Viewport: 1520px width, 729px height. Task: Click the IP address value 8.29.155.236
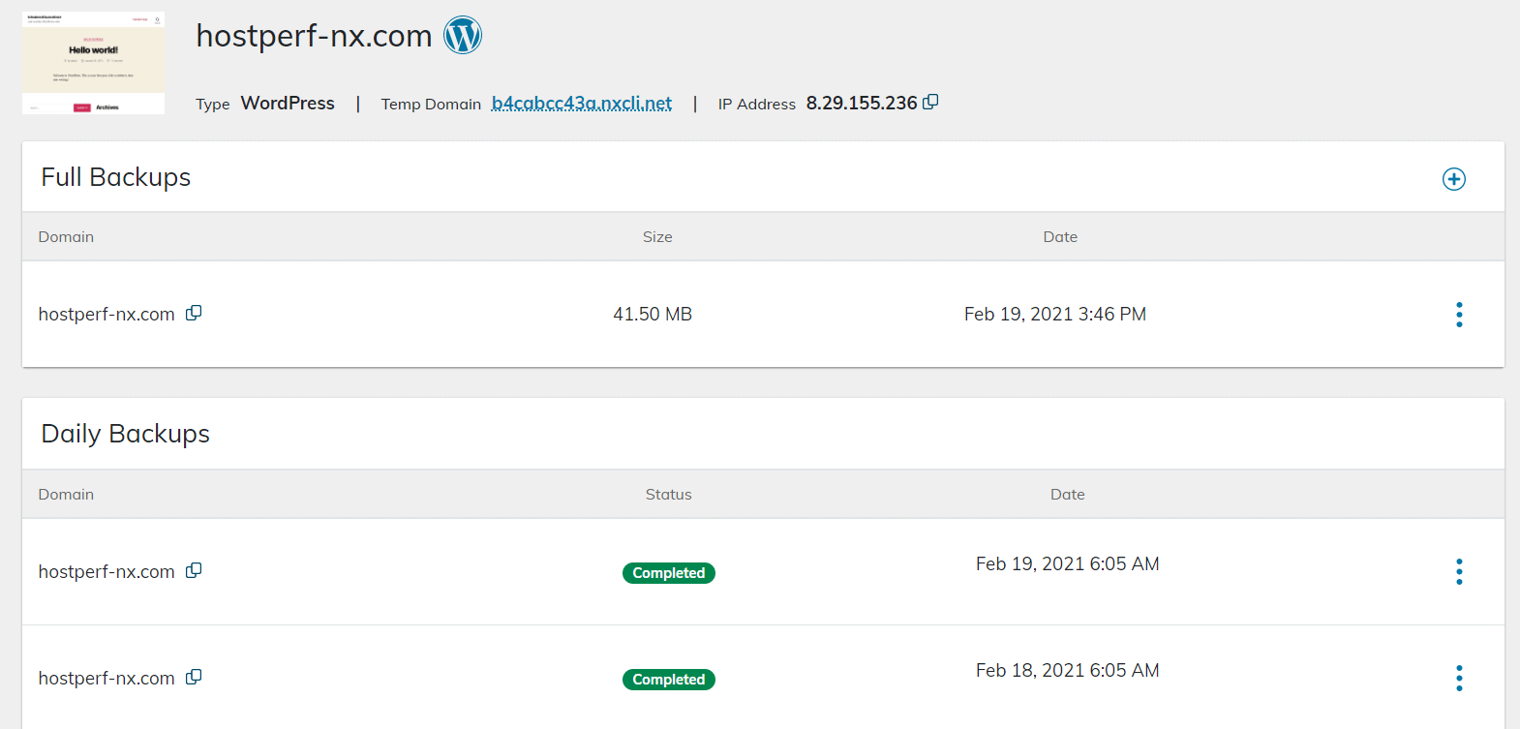tap(862, 104)
